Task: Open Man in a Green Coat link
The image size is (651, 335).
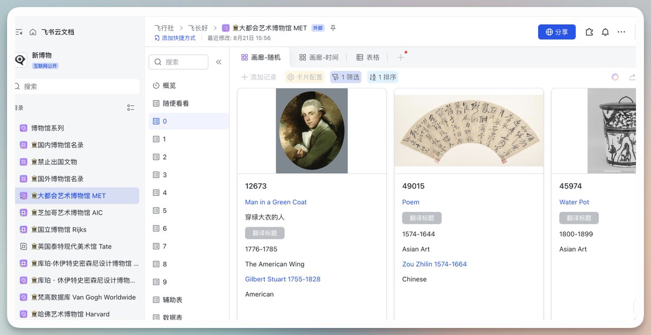Action: tap(276, 202)
